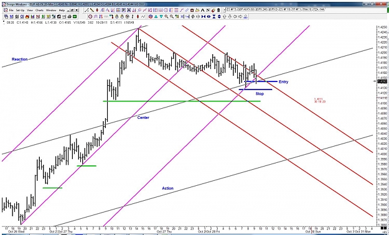This screenshot has width=389, height=235.
Task: Click the zoom in magnifier icon
Action: [x=166, y=17]
